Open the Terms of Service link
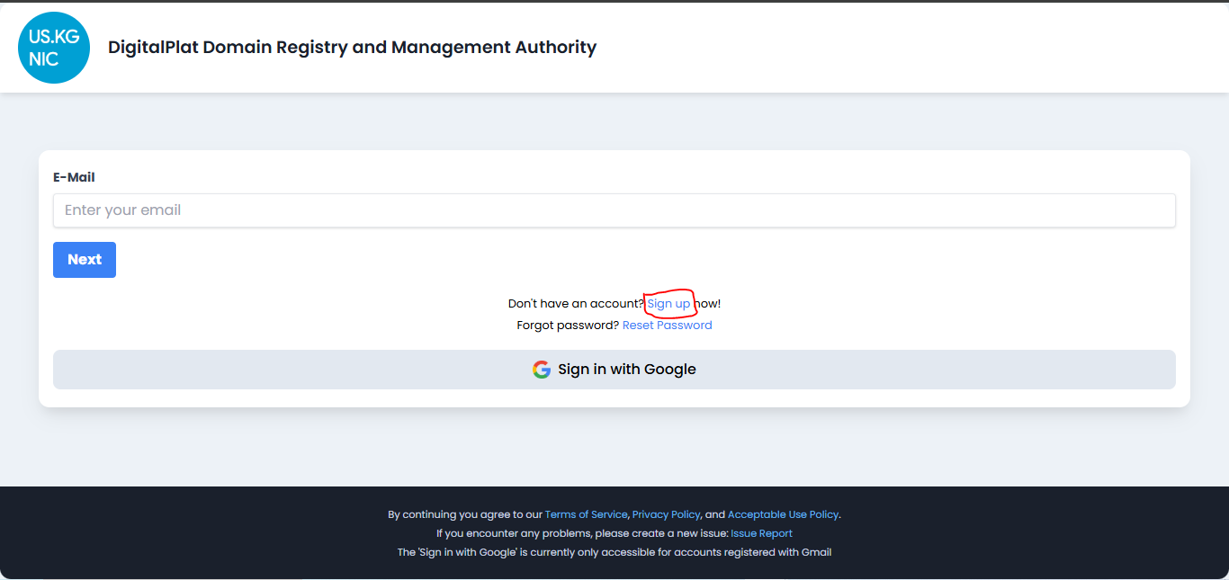This screenshot has height=580, width=1229. point(586,514)
